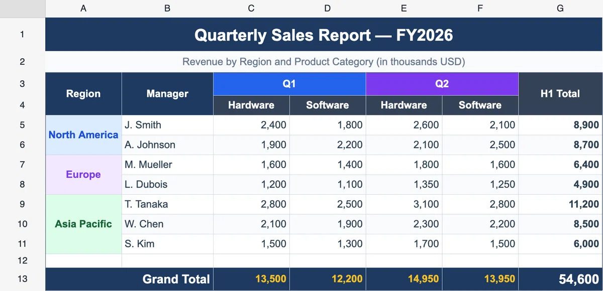603x291 pixels.
Task: Click the Quarterly Sales Report title cell
Action: coord(324,35)
